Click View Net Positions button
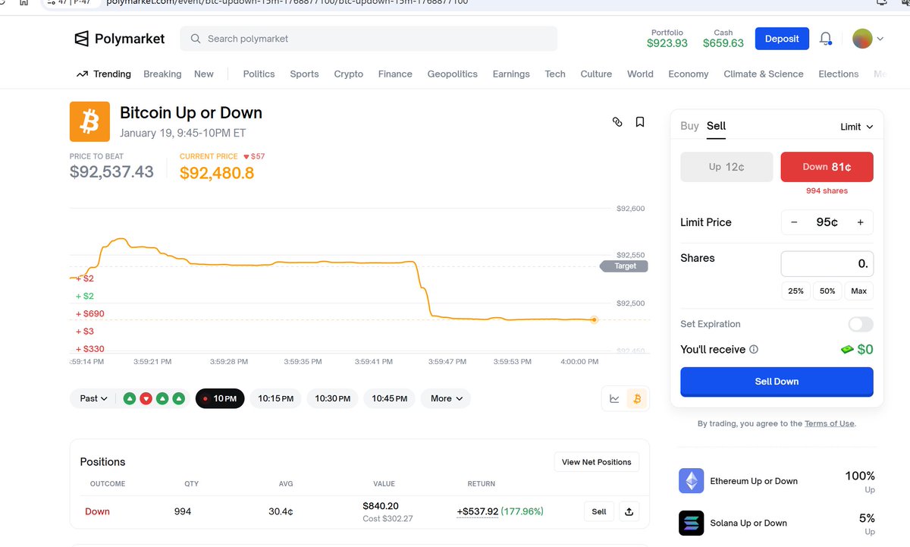This screenshot has width=910, height=547. coord(597,462)
